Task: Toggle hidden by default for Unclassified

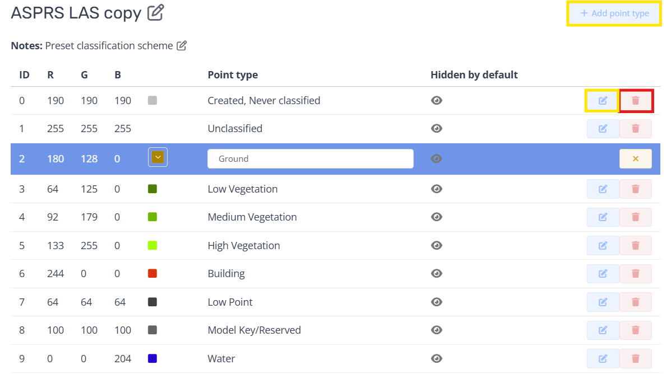Action: point(437,129)
